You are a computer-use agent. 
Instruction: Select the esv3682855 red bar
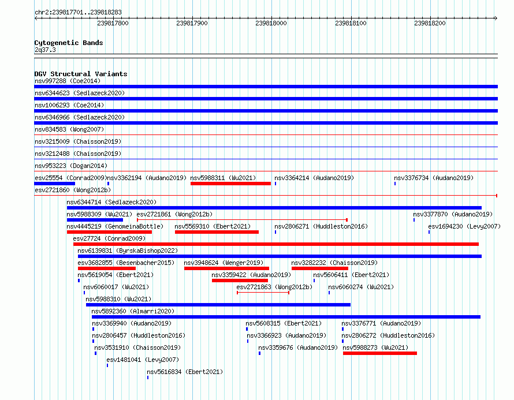[107, 268]
